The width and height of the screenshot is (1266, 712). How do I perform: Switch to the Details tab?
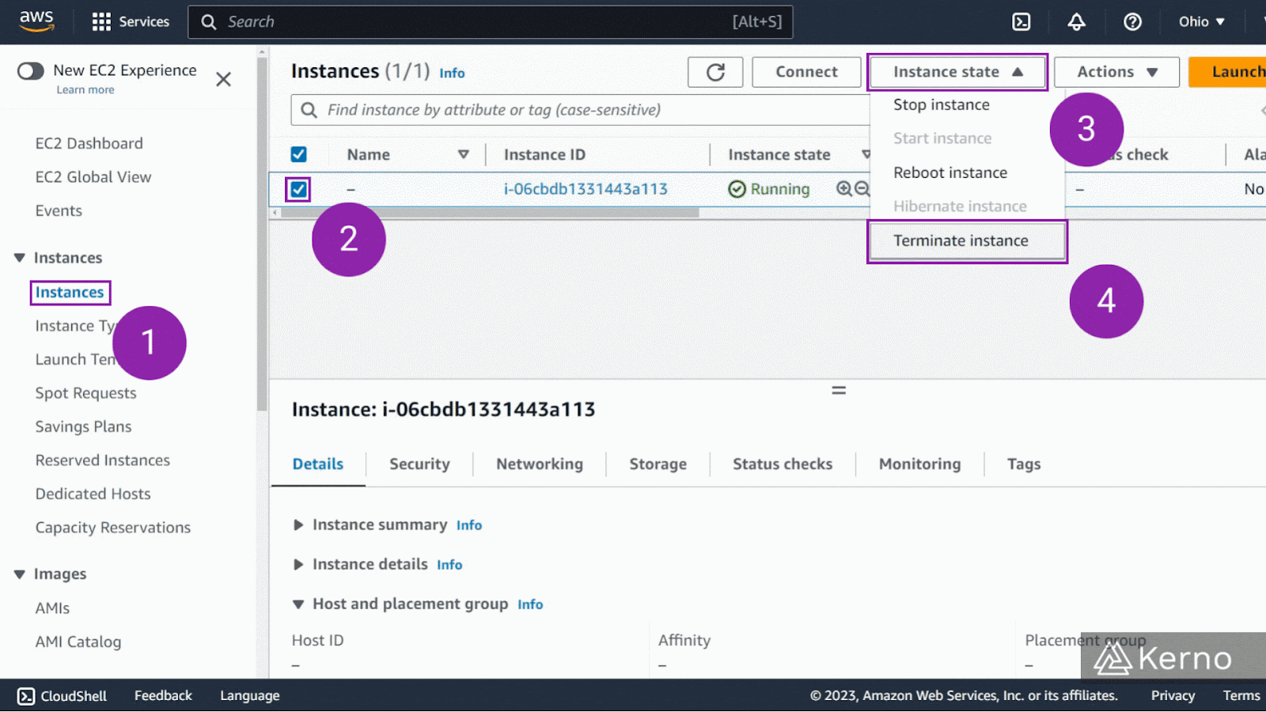tap(318, 464)
